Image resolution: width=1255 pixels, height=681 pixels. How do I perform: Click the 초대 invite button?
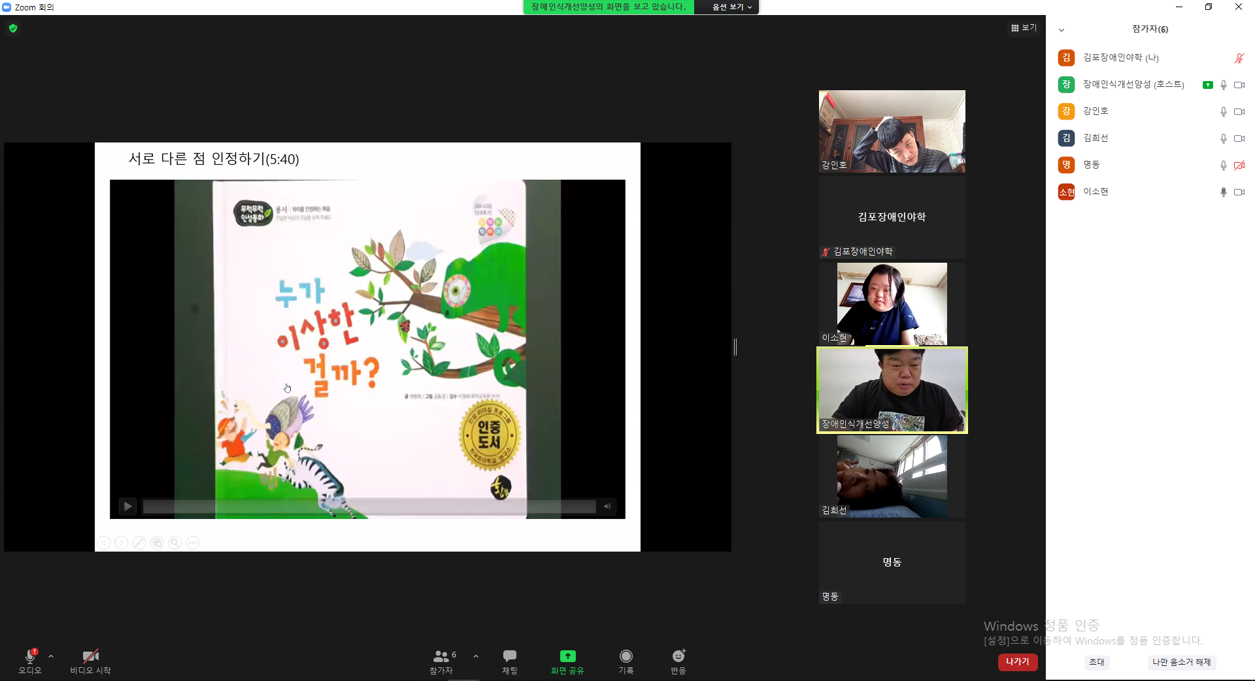coord(1096,662)
